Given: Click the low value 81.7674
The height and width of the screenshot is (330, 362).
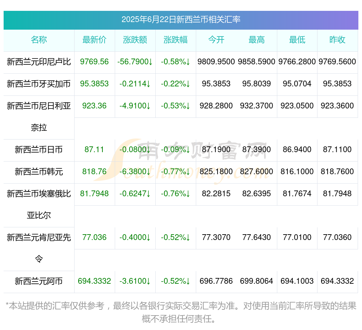Looking at the screenshot, I should [297, 194].
